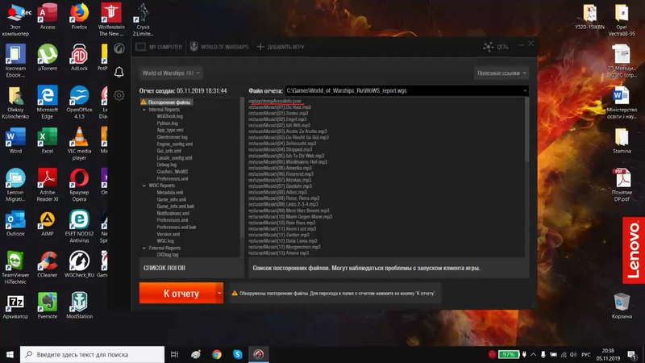Open Skype from the taskbar

coord(237,354)
